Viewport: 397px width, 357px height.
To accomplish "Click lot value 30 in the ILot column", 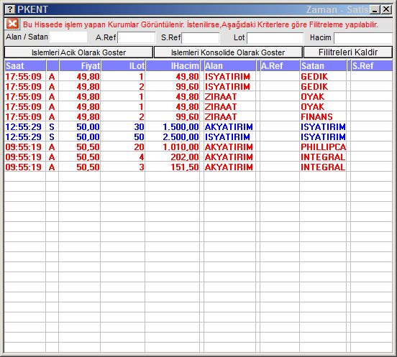I will [x=139, y=126].
